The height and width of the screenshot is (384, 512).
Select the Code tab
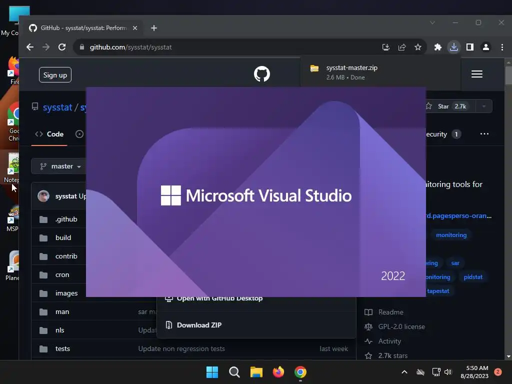(49, 134)
